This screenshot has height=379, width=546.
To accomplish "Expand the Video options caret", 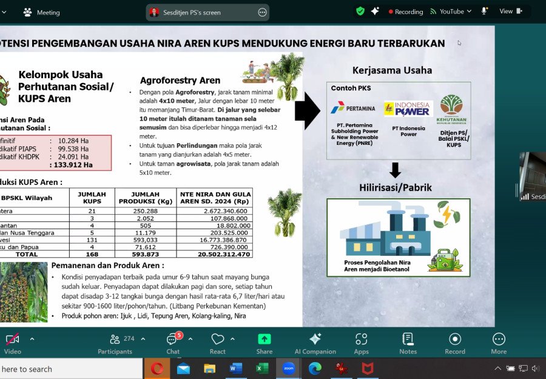I will (x=32, y=338).
